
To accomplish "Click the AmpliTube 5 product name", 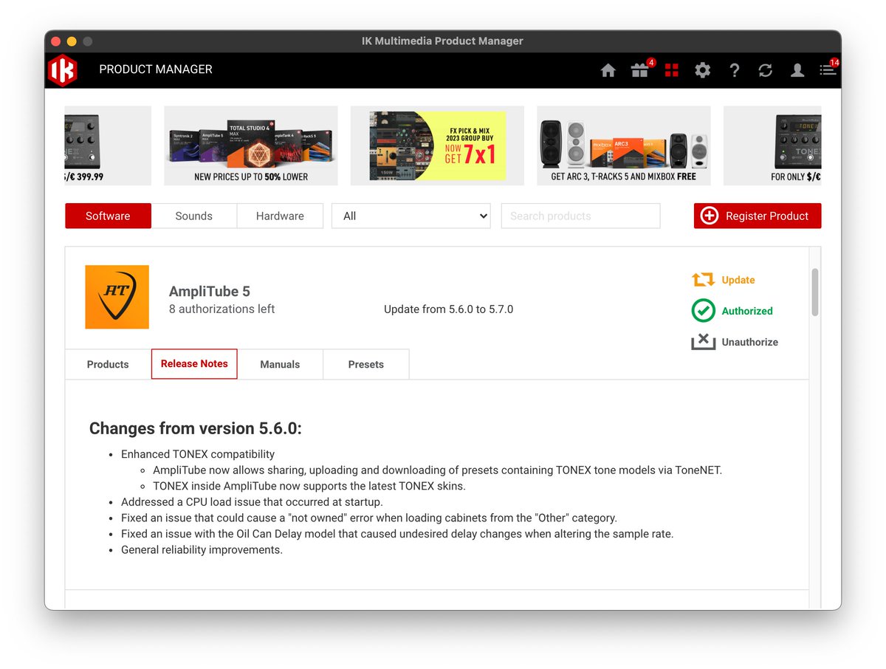I will tap(210, 291).
